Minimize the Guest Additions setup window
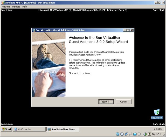The width and height of the screenshot is (166, 137). [125, 30]
